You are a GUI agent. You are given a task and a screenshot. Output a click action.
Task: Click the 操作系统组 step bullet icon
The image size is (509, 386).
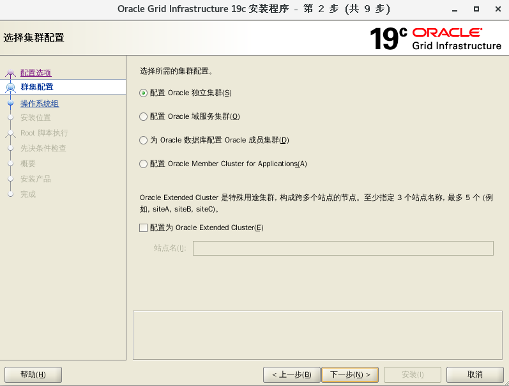pos(11,103)
